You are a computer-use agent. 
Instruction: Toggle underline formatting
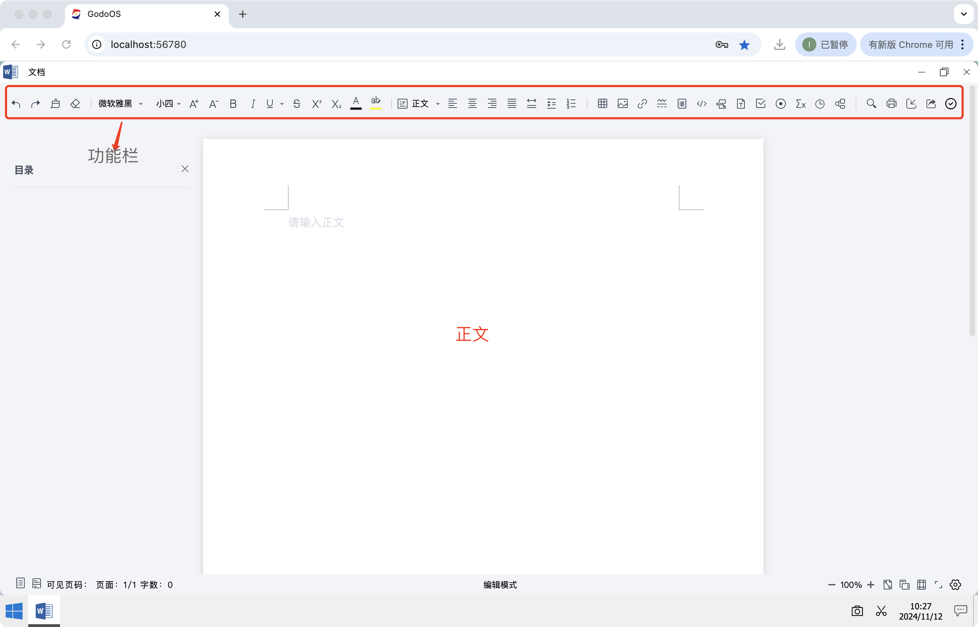(270, 104)
